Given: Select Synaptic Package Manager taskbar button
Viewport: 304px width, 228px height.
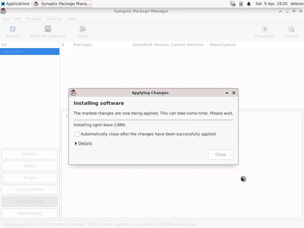Looking at the screenshot, I should [x=62, y=4].
